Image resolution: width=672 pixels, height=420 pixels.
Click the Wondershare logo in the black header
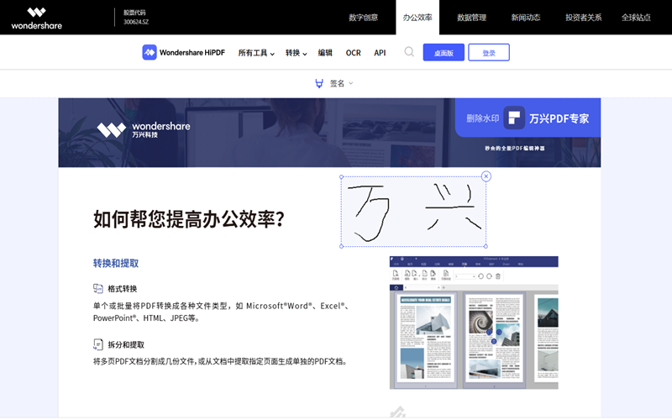click(36, 18)
